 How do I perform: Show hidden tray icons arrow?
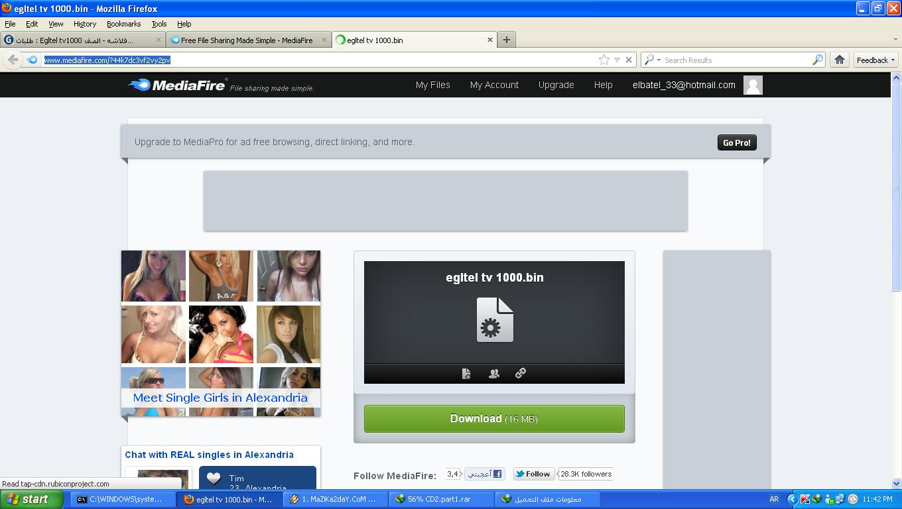click(792, 499)
